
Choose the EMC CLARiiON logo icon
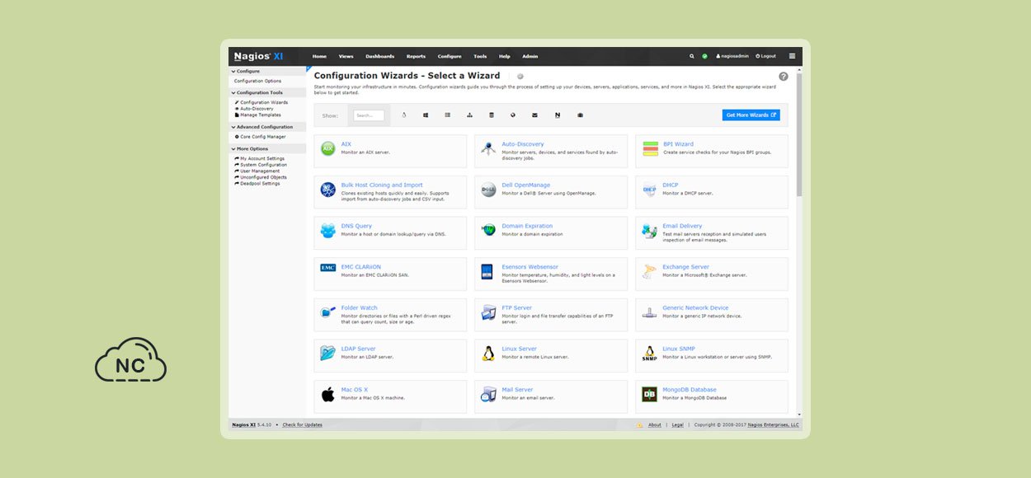[327, 268]
